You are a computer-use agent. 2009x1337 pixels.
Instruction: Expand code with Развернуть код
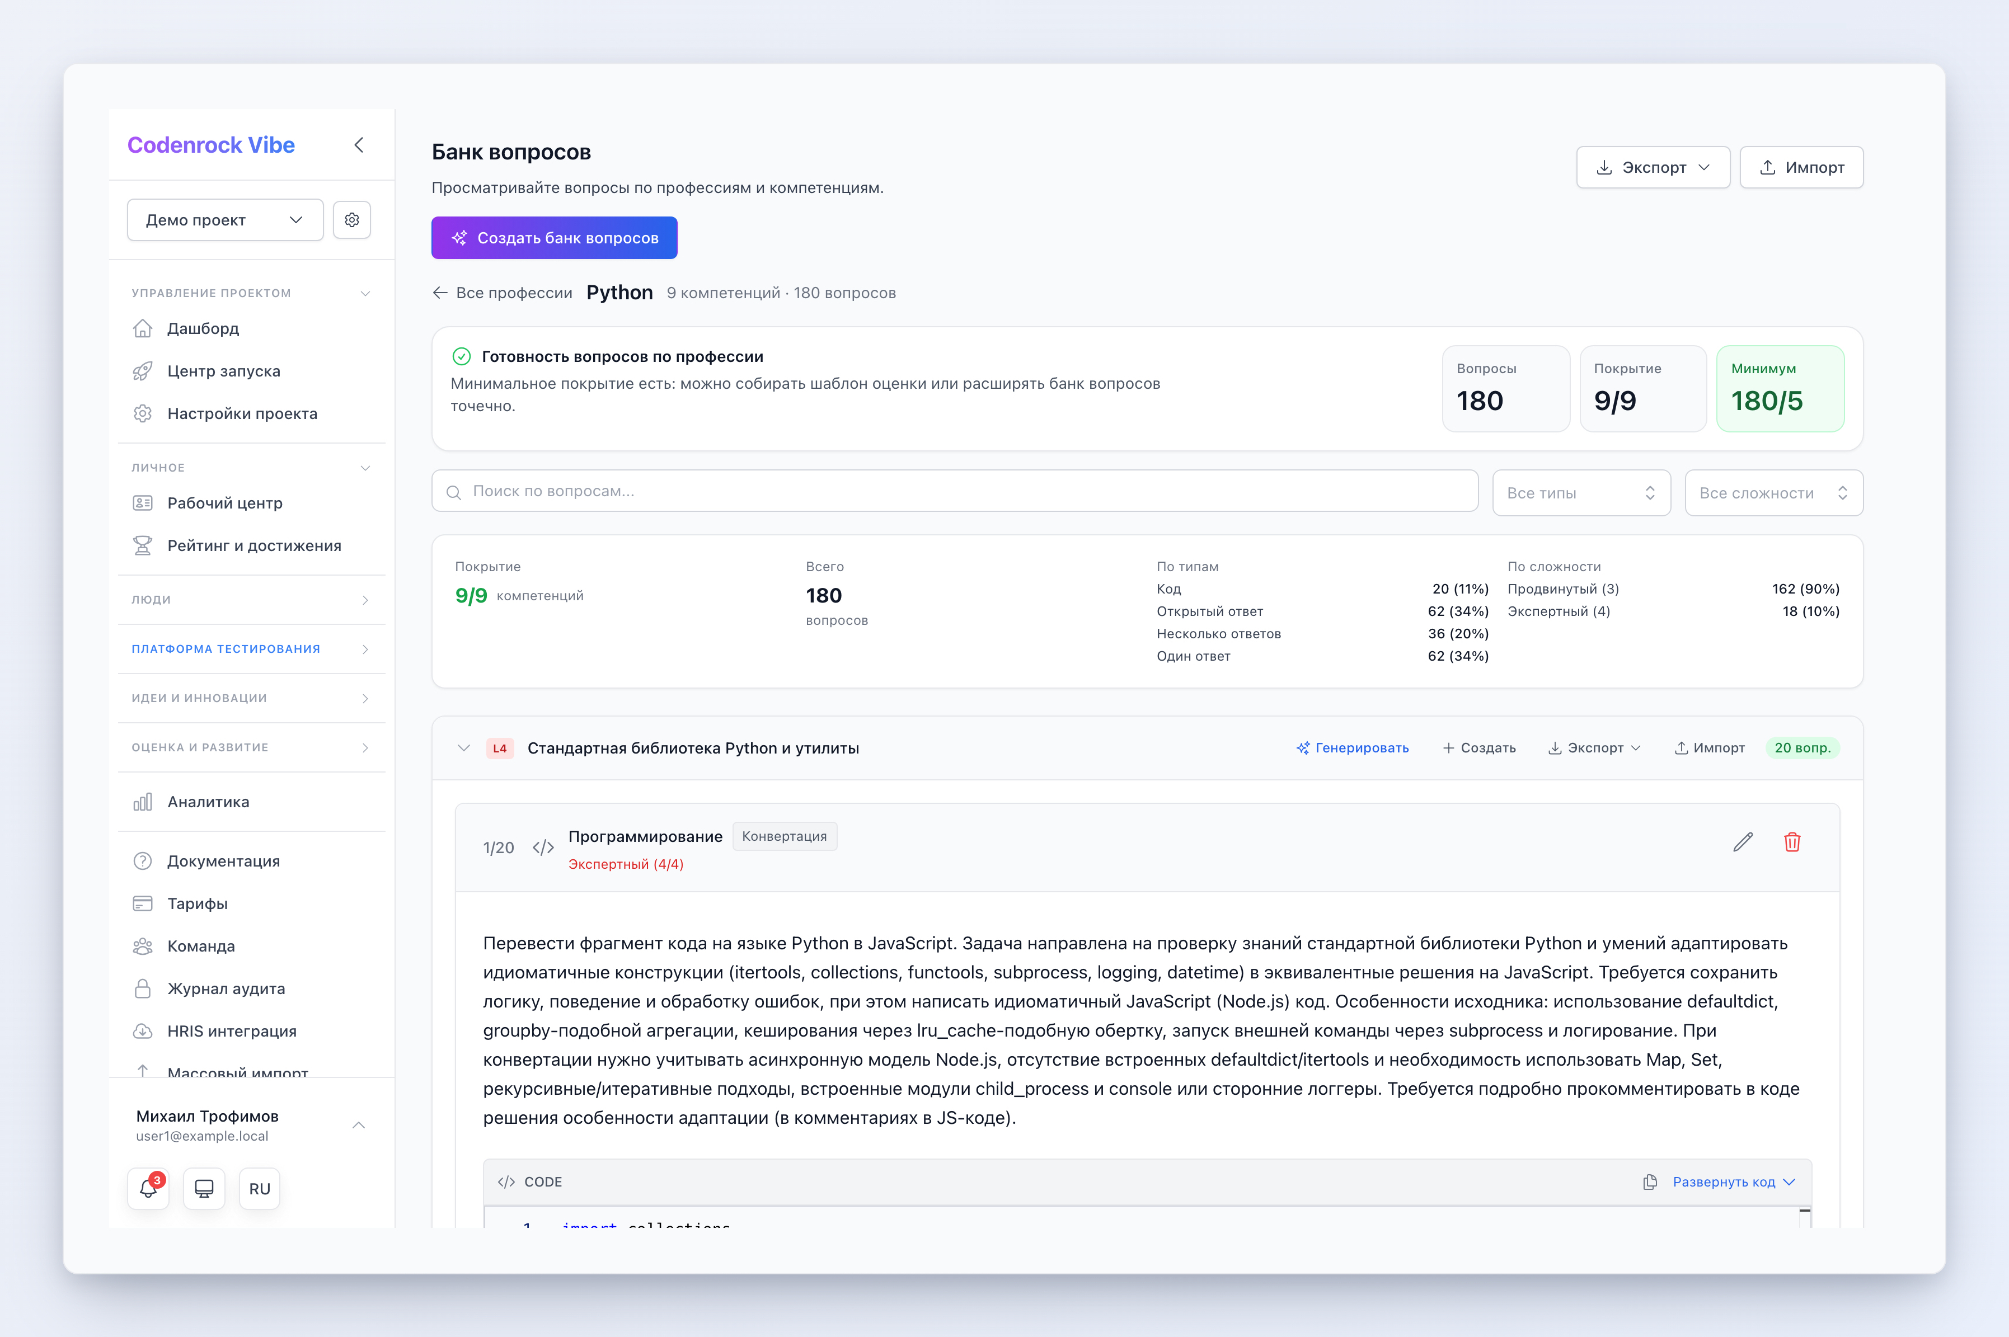[1734, 1182]
